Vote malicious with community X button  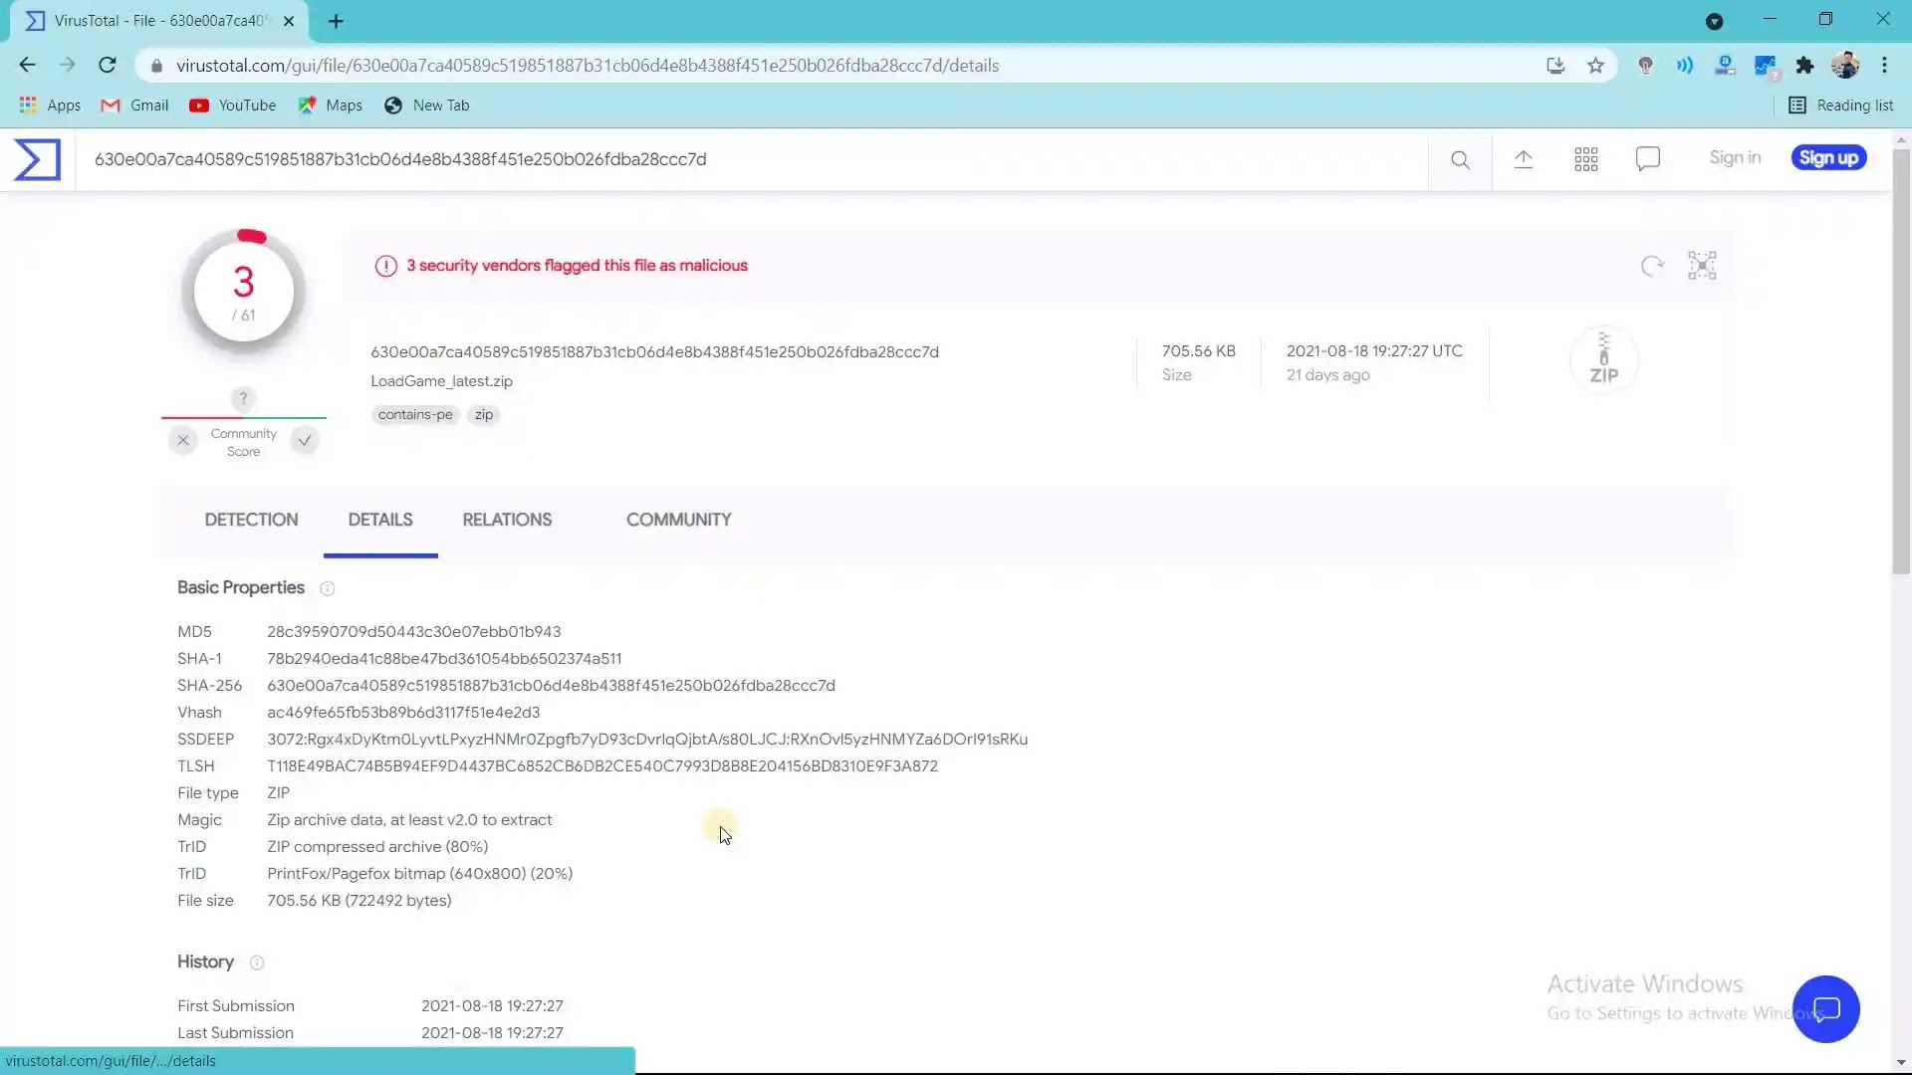coord(183,440)
